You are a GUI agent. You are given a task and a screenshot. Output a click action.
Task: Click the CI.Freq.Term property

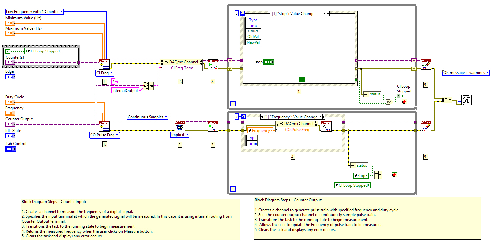point(181,68)
